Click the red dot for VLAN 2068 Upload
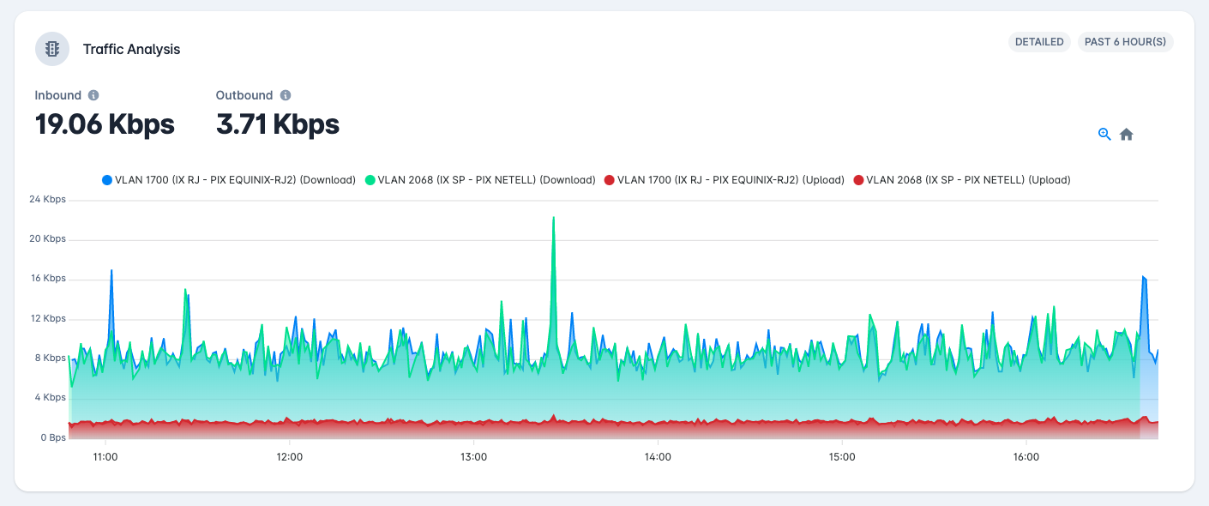This screenshot has height=506, width=1209. 859,180
